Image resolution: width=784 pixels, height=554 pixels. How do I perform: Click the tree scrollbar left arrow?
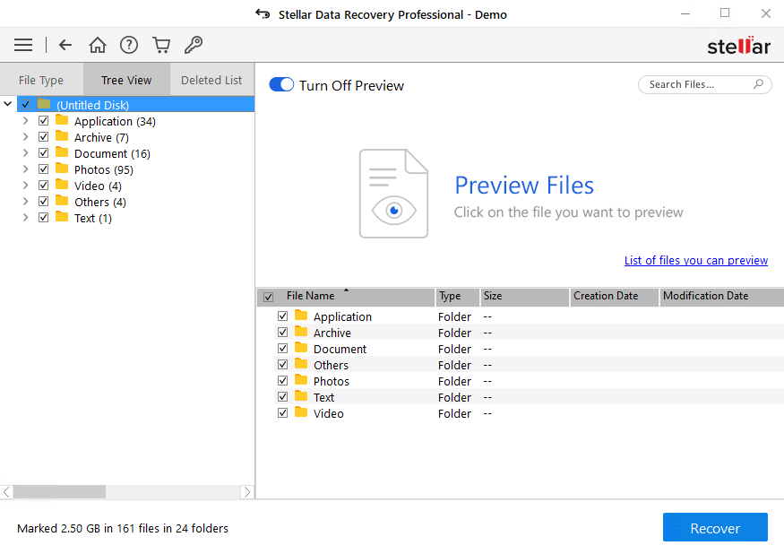6,492
